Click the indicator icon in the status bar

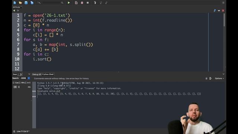(14, 131)
